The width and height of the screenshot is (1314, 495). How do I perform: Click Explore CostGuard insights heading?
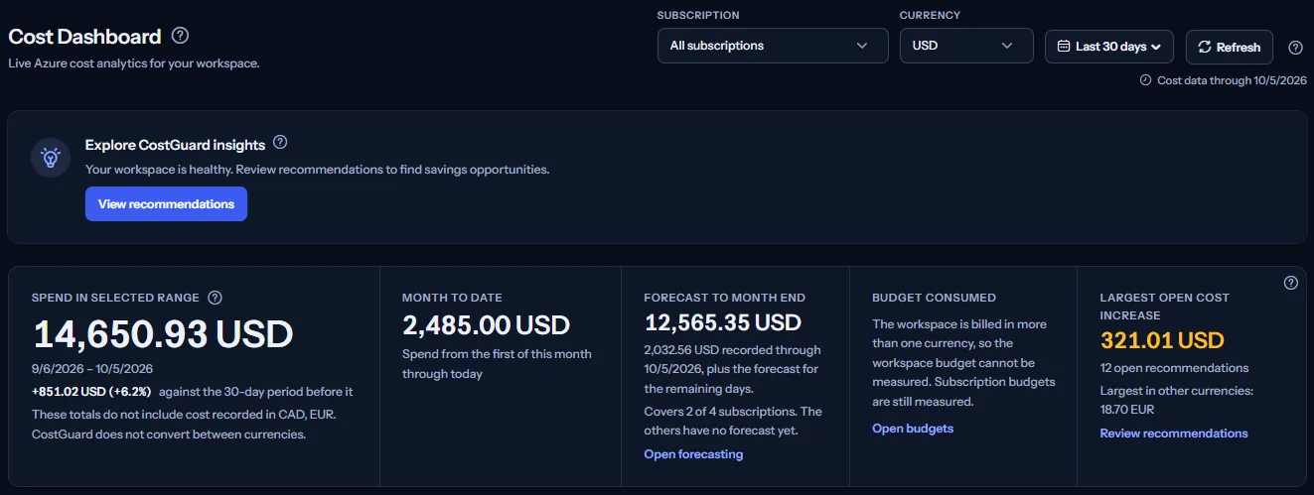175,144
